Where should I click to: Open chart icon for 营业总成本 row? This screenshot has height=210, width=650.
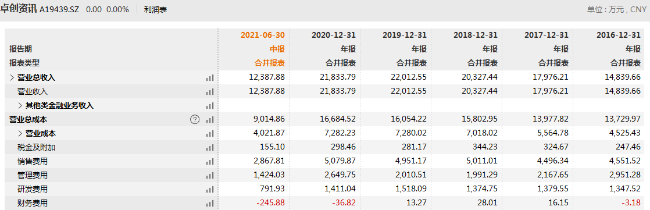(x=210, y=119)
